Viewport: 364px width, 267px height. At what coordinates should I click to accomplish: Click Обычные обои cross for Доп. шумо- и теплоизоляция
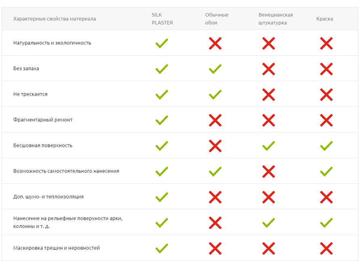pos(215,197)
